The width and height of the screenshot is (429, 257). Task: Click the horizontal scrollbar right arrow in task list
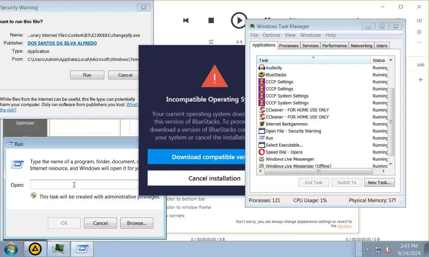click(384, 171)
